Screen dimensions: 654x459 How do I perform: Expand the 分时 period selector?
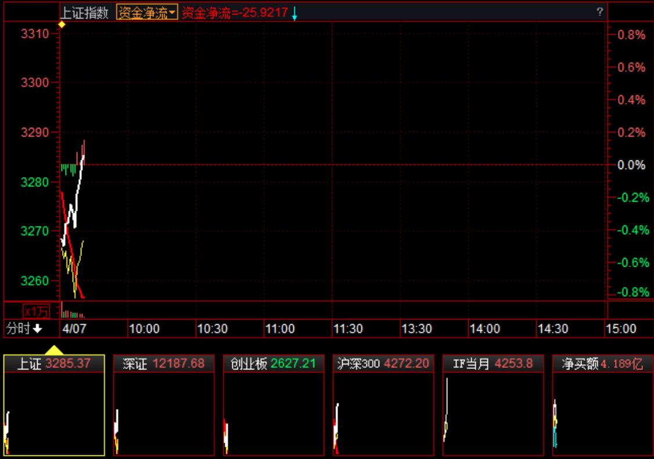coord(24,329)
